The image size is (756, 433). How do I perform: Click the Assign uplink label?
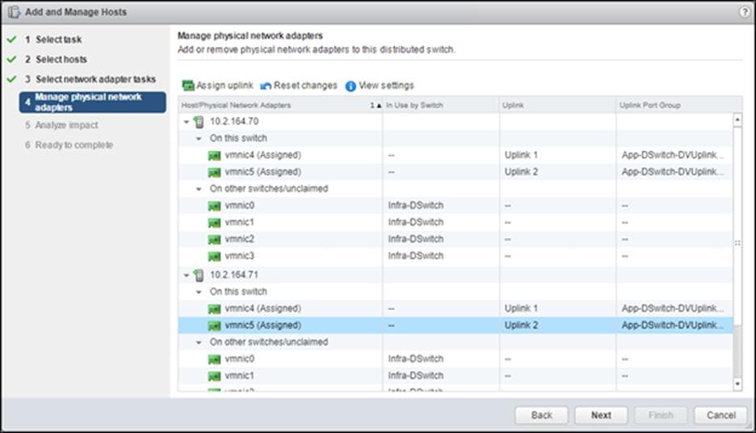pos(225,85)
